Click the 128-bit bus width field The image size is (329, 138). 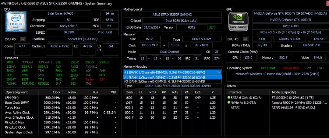point(318,39)
